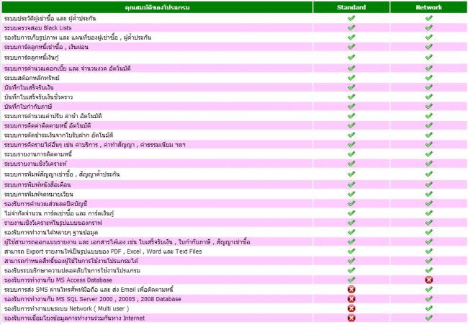Click the row text ending with 'ทาง Internet'

pyautogui.click(x=74, y=318)
